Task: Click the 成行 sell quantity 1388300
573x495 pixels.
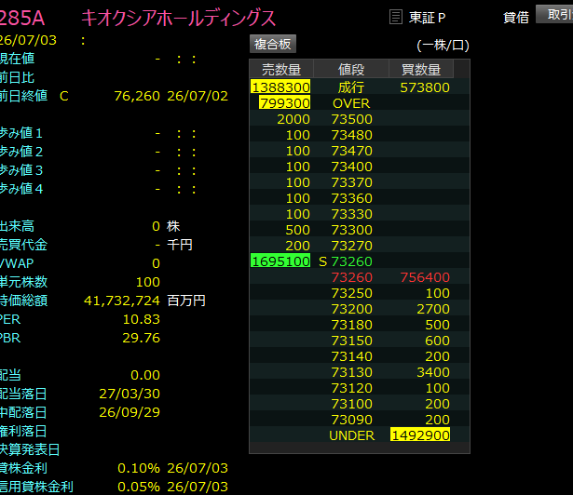Action: (280, 87)
